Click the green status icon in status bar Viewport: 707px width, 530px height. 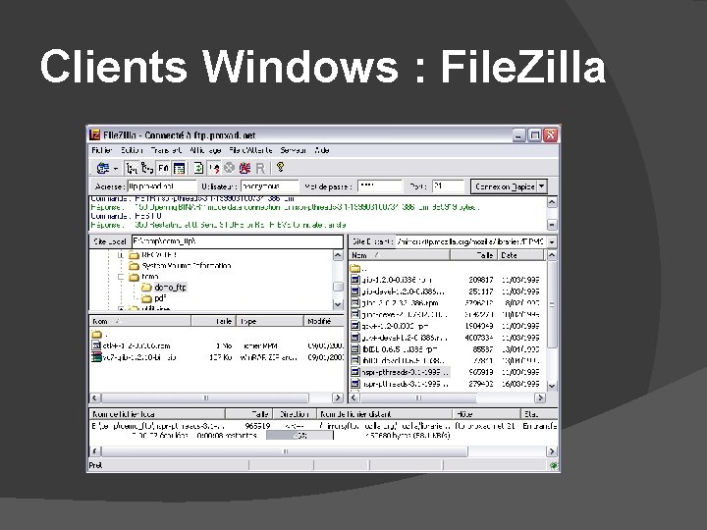point(553,465)
